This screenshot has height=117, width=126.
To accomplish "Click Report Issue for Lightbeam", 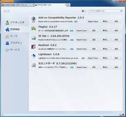I will 93,58.
